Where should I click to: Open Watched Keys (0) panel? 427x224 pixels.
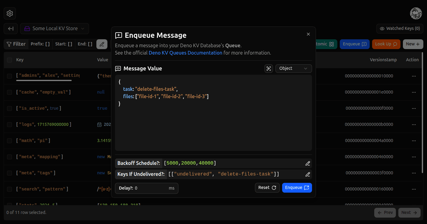coord(400,29)
